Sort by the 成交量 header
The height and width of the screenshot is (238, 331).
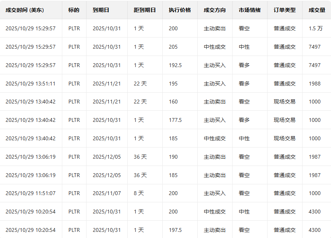pyautogui.click(x=317, y=10)
